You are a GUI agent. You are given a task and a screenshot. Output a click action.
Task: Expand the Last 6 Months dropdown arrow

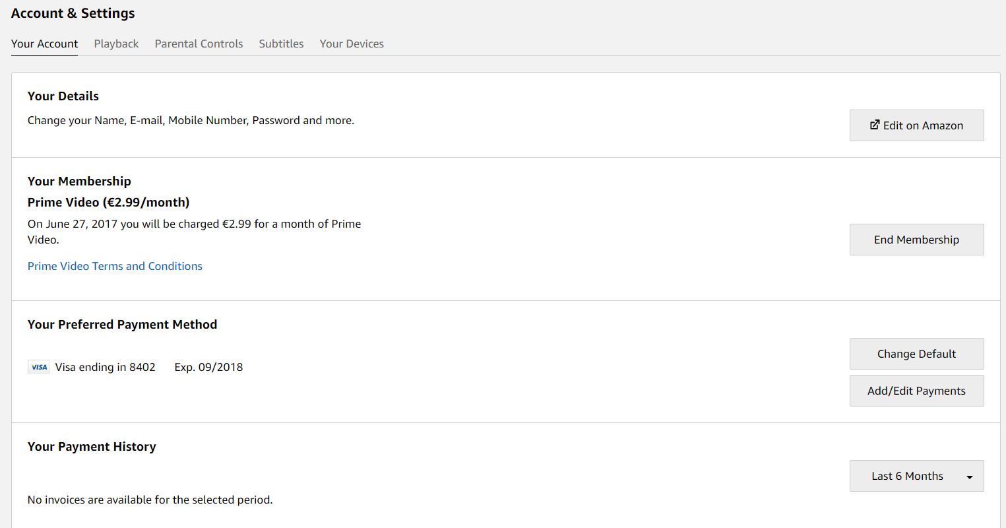pos(969,477)
